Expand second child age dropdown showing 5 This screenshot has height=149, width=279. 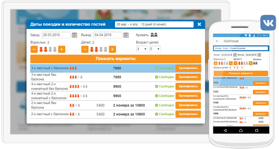pos(155,49)
